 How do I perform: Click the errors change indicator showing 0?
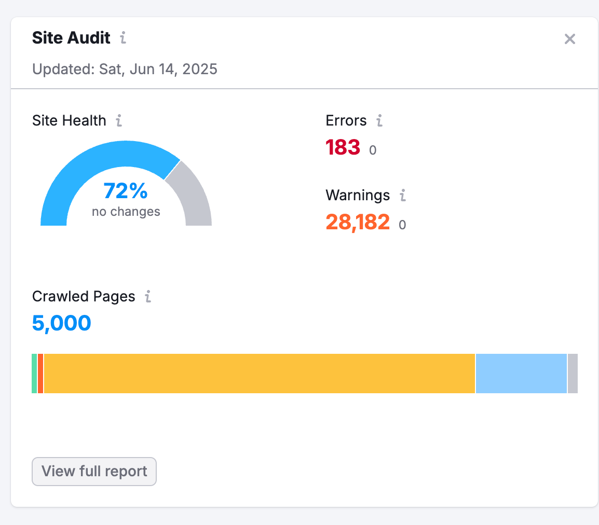tap(373, 150)
